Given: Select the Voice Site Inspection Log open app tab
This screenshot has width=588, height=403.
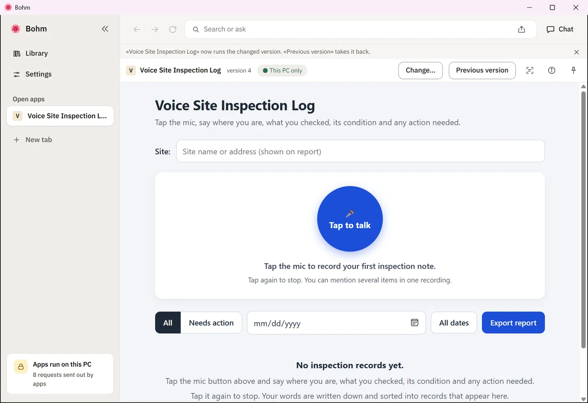Looking at the screenshot, I should point(60,116).
